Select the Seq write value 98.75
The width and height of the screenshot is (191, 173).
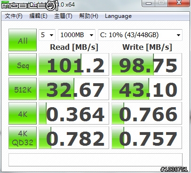click(147, 64)
